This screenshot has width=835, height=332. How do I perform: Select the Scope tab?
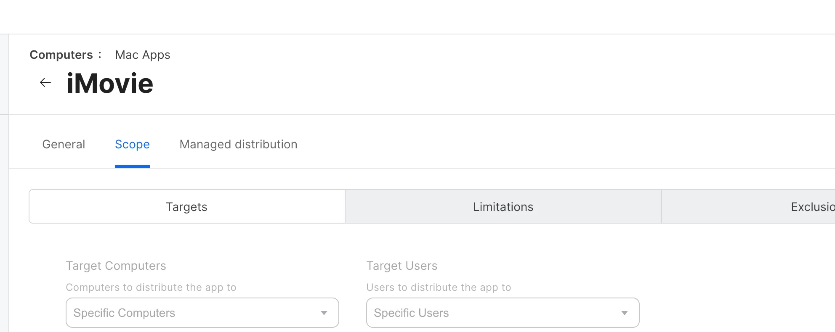point(132,144)
